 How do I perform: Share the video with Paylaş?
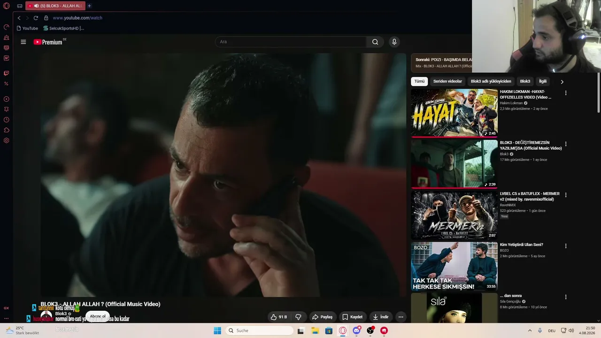coord(322,317)
